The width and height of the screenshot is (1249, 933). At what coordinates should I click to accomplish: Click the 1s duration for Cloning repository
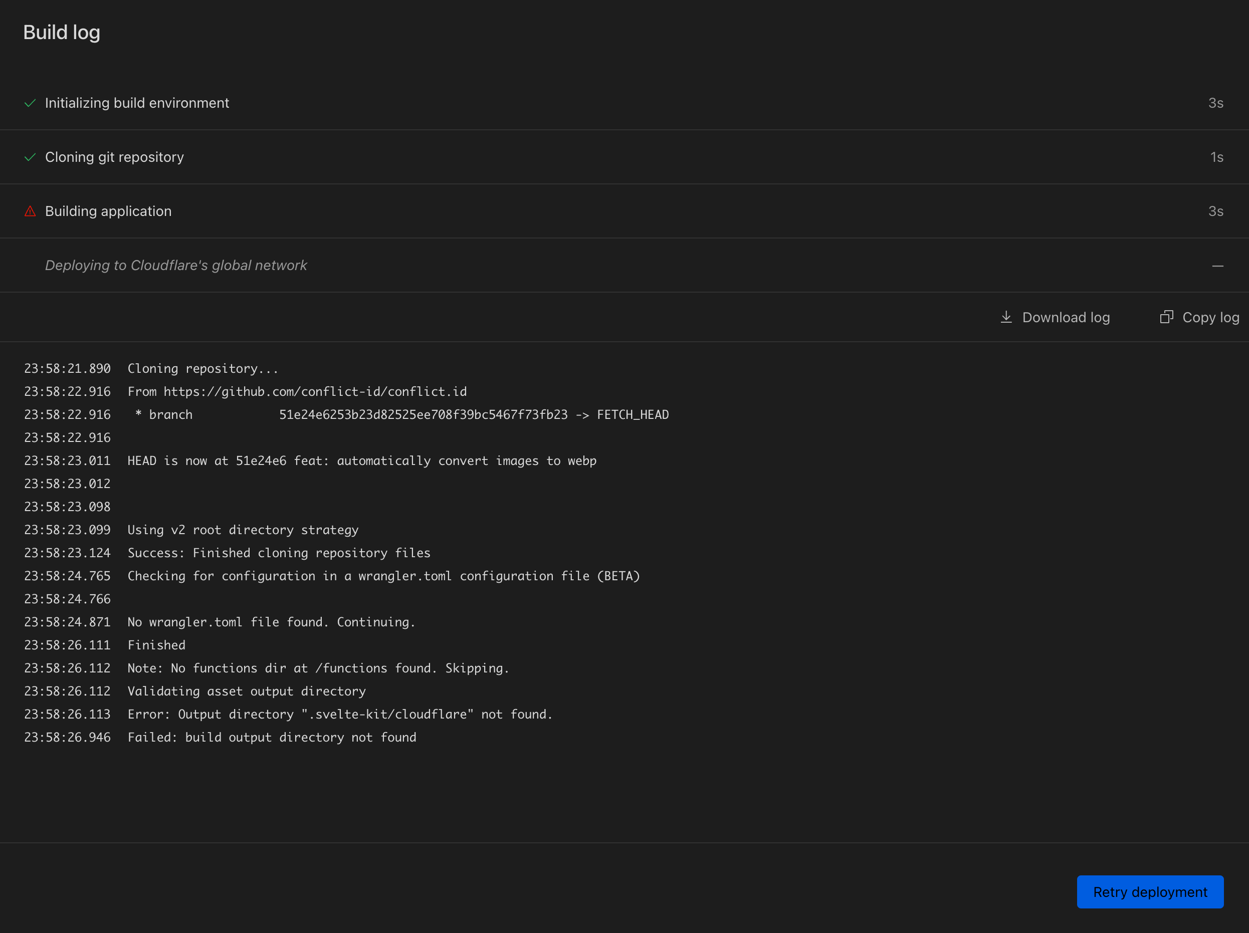coord(1216,157)
